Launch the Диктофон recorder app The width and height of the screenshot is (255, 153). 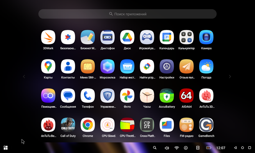point(108,37)
